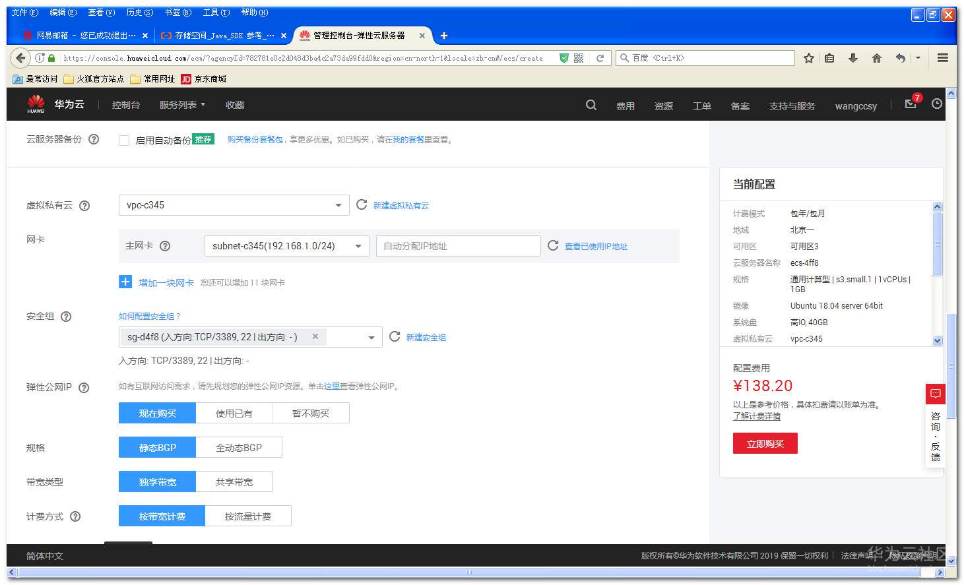Click the 百度 search box
This screenshot has width=964, height=585.
[x=705, y=58]
